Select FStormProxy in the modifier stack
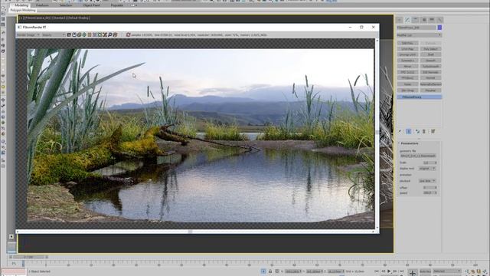490x276 pixels. 420,97
